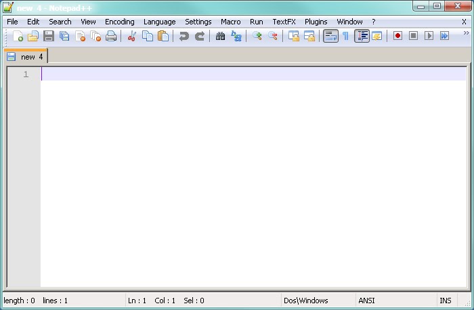Stop macro recording square button

(413, 36)
